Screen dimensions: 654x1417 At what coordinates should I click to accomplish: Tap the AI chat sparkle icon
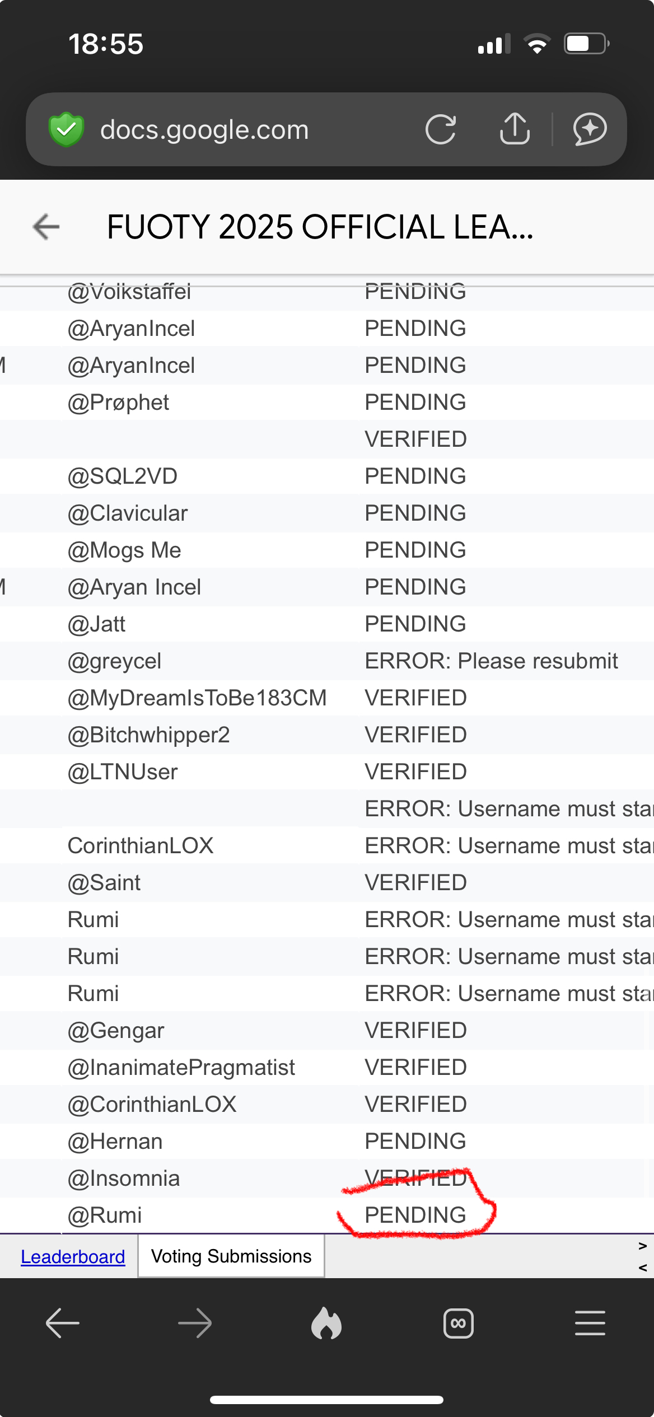point(590,129)
